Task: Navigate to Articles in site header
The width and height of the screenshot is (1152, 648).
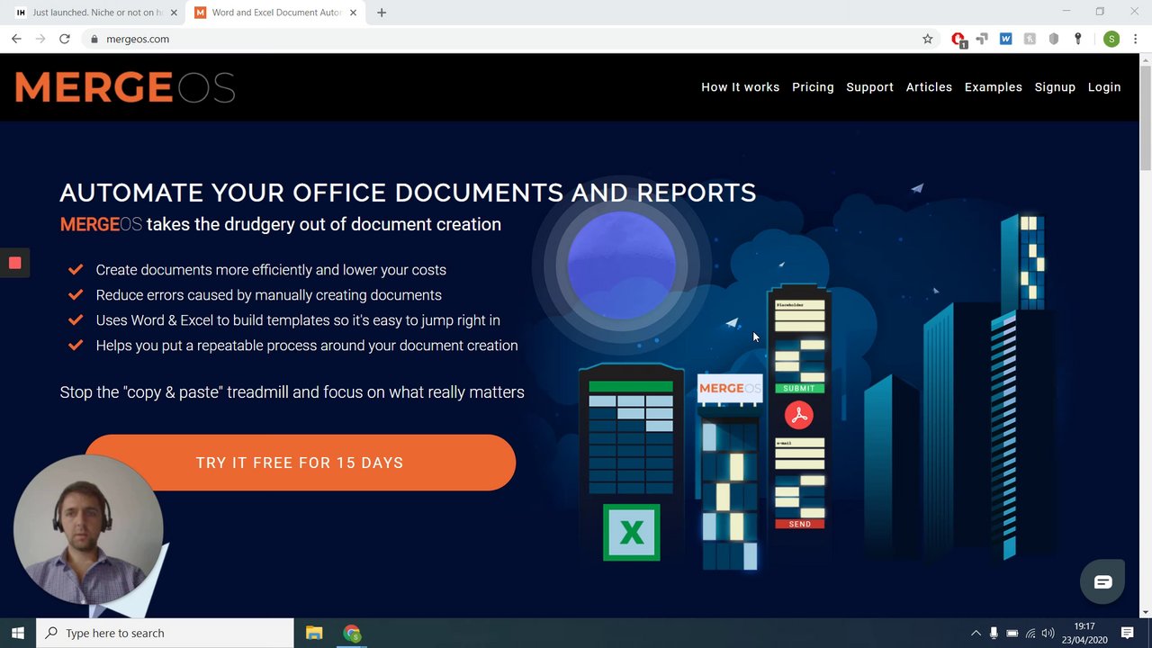Action: pyautogui.click(x=929, y=87)
